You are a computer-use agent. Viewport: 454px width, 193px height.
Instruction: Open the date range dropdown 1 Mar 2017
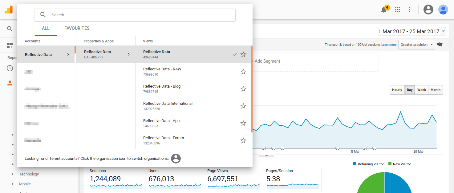point(412,31)
